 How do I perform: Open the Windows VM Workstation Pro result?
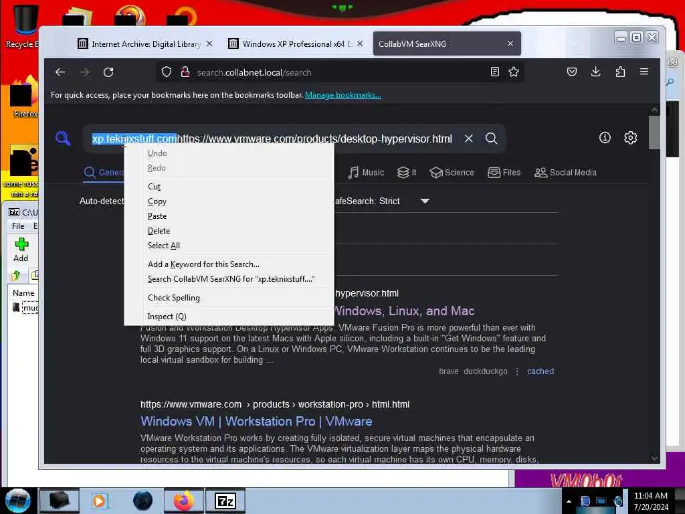(x=256, y=422)
